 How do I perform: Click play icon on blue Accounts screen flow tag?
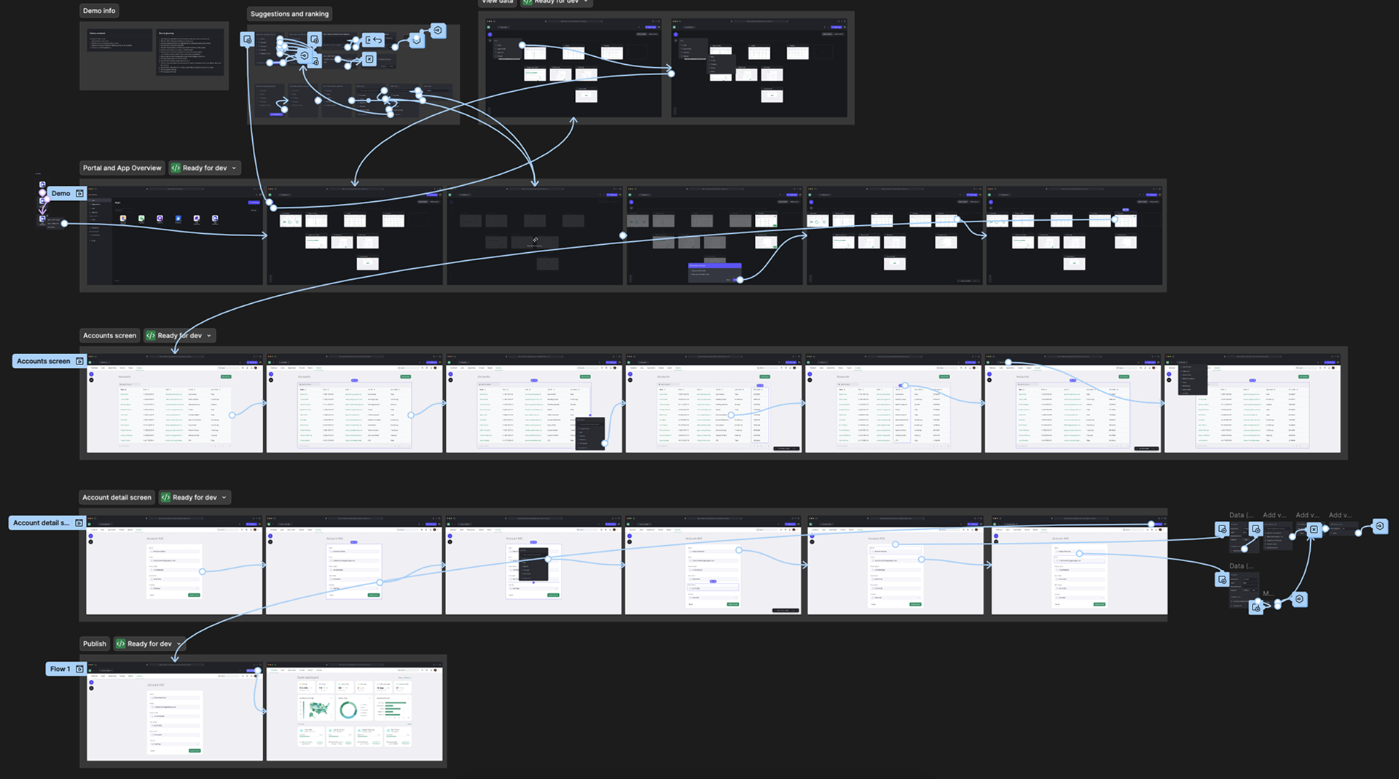pos(79,361)
